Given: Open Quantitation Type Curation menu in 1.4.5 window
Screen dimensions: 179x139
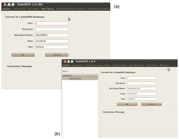Looking at the screenshot, I should (x=98, y=65).
